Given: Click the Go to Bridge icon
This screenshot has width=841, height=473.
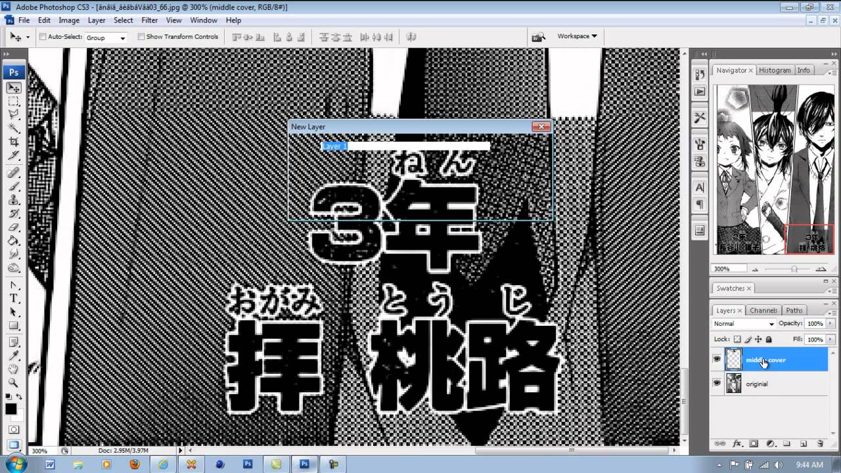Looking at the screenshot, I should (x=539, y=37).
